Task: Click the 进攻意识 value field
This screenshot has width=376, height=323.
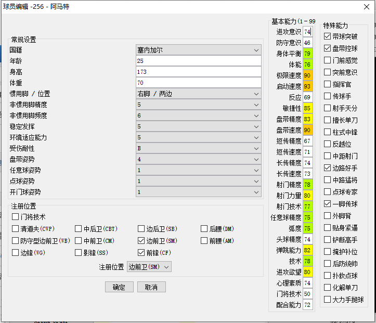Action: click(x=307, y=32)
